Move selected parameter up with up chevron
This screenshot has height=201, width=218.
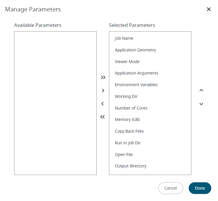tap(201, 90)
